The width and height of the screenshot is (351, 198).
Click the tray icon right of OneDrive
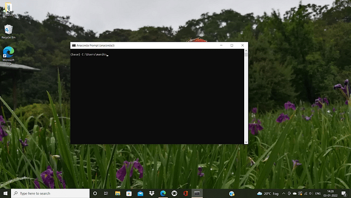[300, 193]
